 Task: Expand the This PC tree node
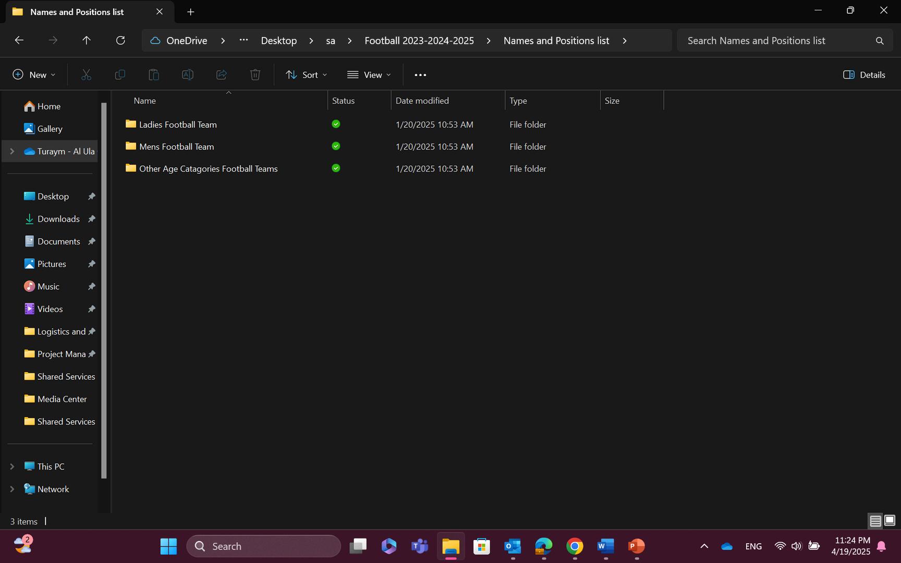pos(12,467)
